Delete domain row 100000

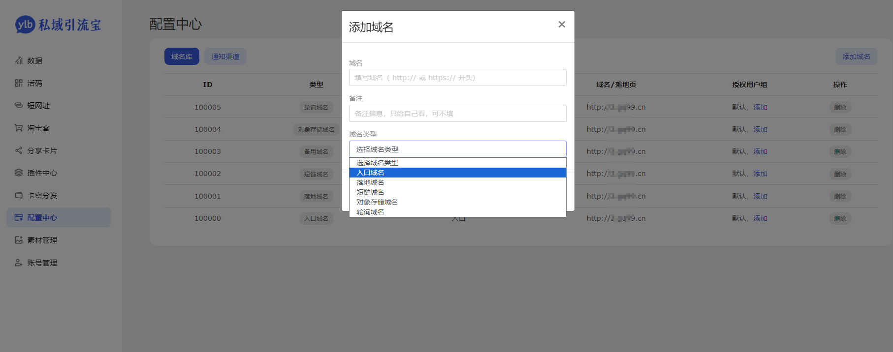pyautogui.click(x=840, y=218)
